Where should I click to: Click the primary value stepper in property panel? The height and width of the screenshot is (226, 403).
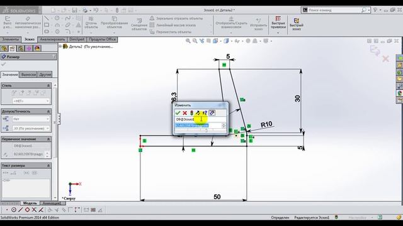point(47,154)
